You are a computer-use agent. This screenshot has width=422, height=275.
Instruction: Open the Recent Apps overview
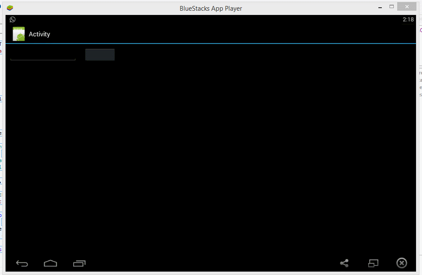(x=79, y=263)
